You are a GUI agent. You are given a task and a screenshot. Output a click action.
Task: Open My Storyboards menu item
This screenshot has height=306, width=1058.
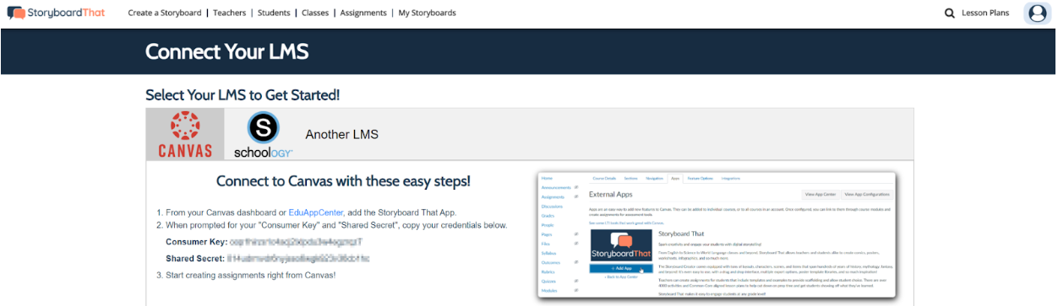427,13
